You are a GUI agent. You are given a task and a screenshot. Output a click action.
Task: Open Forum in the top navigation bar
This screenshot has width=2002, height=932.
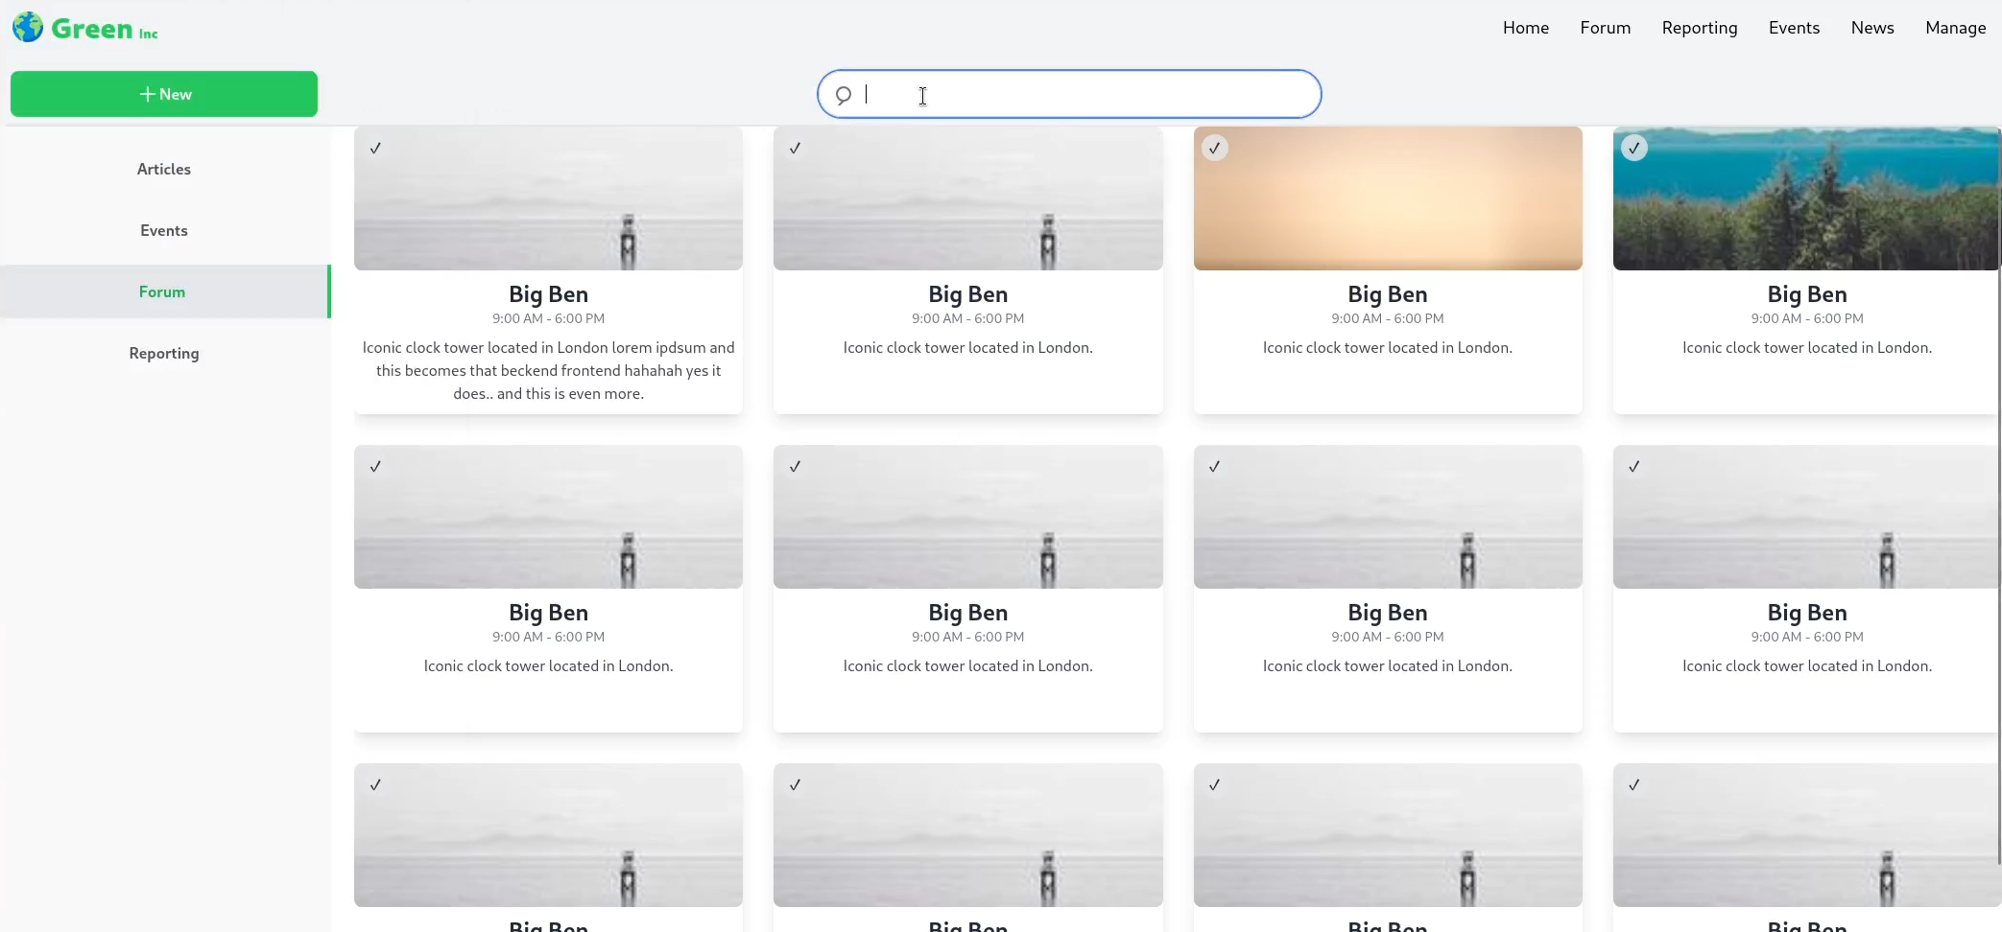click(x=1606, y=28)
